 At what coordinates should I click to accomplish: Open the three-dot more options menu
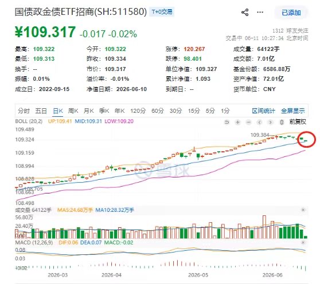pyautogui.click(x=260, y=12)
